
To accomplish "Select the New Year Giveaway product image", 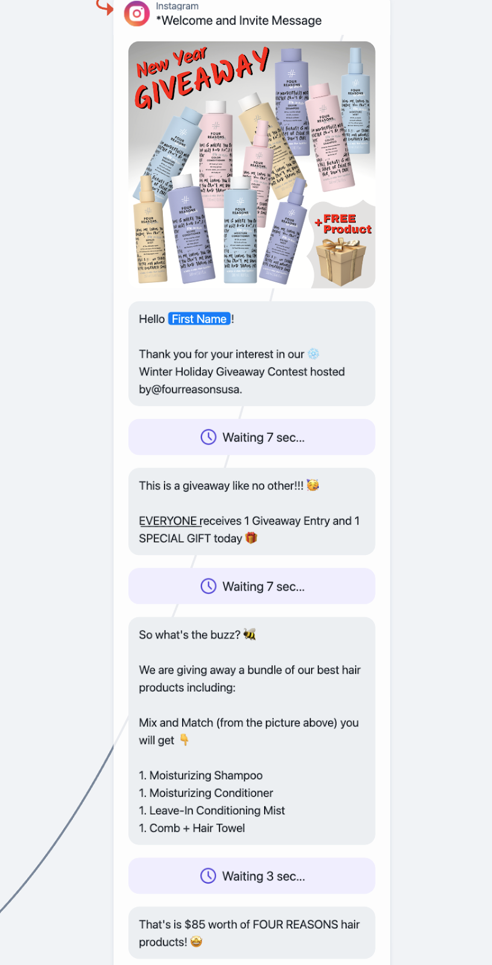I will pyautogui.click(x=252, y=165).
